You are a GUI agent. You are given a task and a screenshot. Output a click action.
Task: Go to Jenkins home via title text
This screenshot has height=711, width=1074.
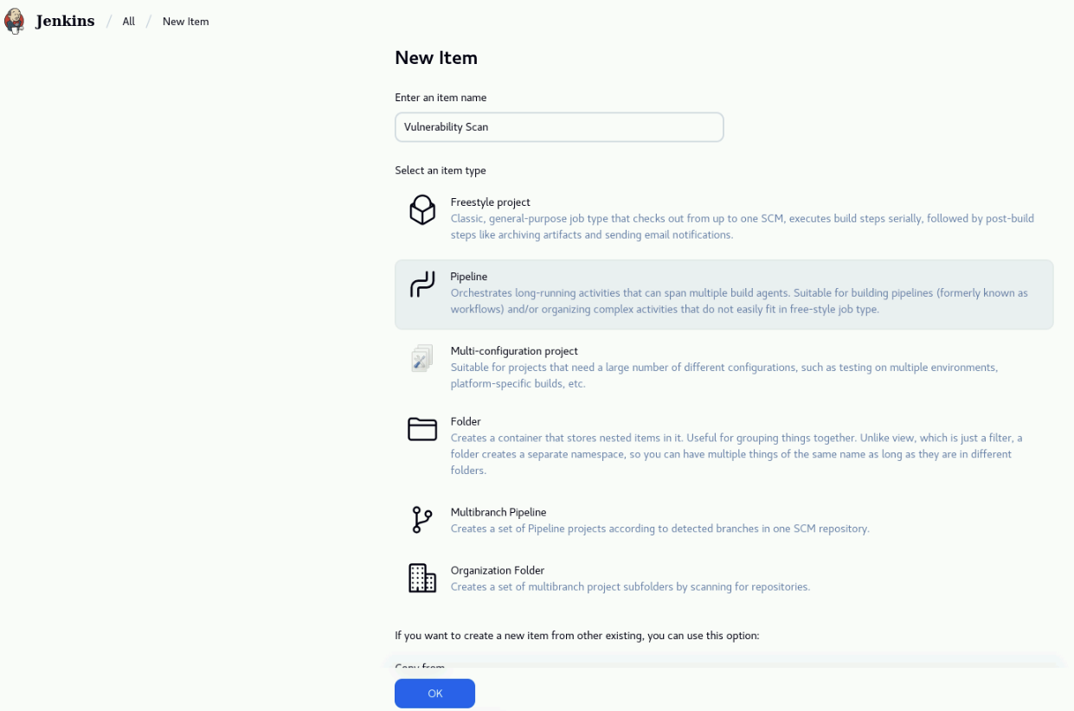[x=65, y=22]
